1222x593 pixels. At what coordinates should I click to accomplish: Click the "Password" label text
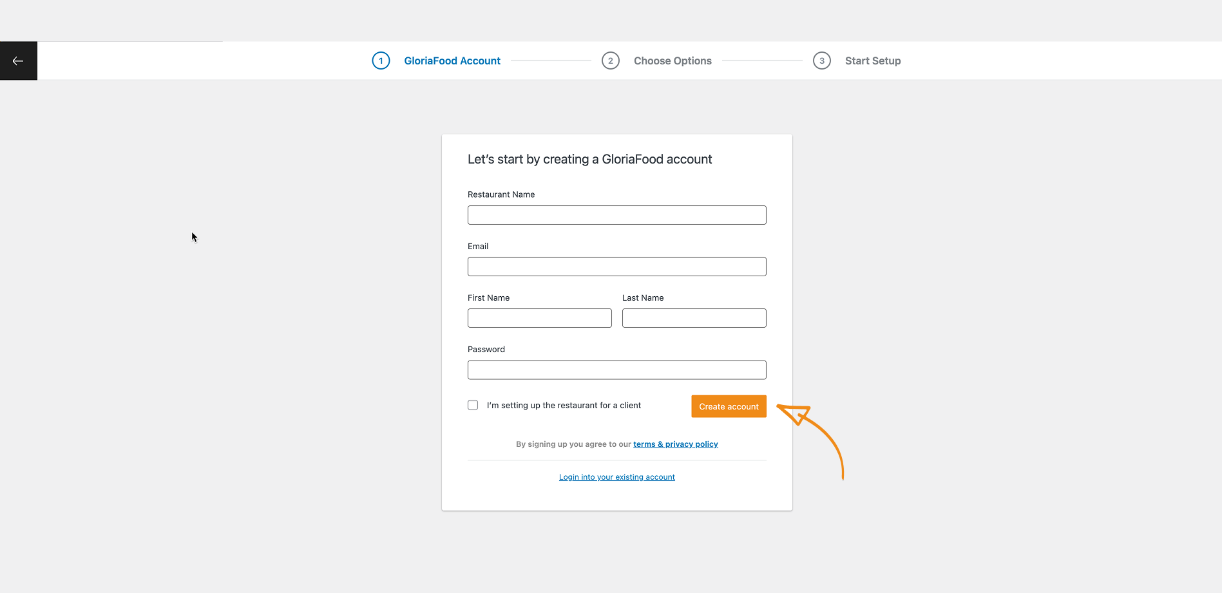click(x=486, y=350)
